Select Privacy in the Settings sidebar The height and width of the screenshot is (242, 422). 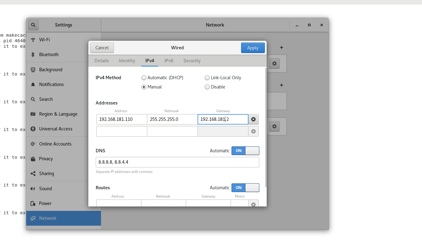pyautogui.click(x=64, y=159)
